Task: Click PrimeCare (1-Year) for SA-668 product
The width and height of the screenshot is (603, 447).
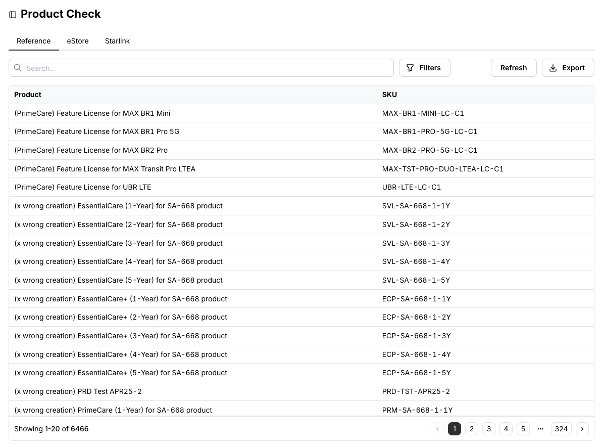Action: (113, 410)
